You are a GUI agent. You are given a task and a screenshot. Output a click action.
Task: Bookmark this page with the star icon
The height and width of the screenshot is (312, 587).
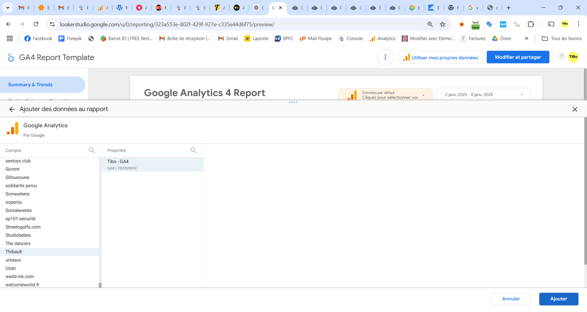tap(443, 24)
